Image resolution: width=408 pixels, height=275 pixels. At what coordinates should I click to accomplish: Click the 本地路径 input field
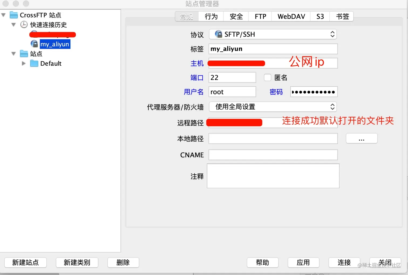tap(273, 139)
